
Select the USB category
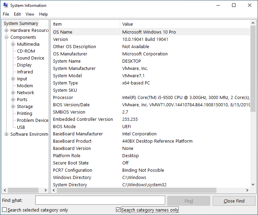click(21, 127)
